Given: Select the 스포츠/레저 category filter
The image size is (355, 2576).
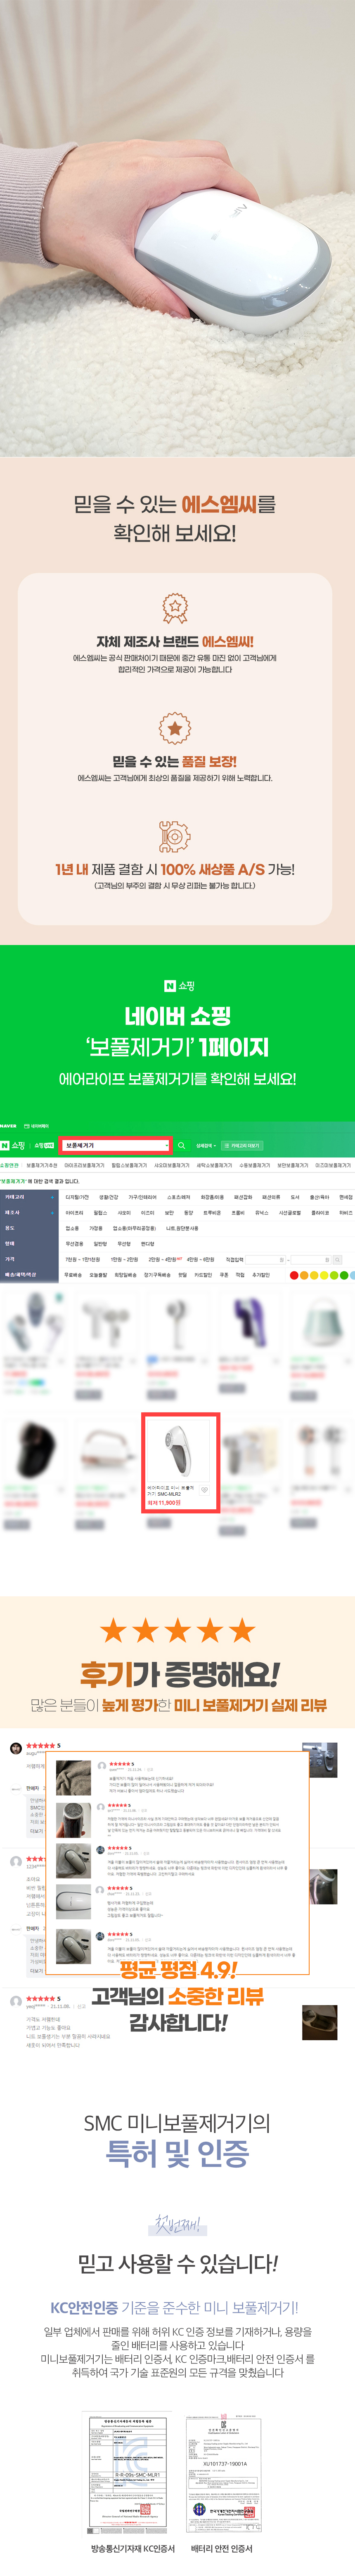Looking at the screenshot, I should (x=179, y=1197).
